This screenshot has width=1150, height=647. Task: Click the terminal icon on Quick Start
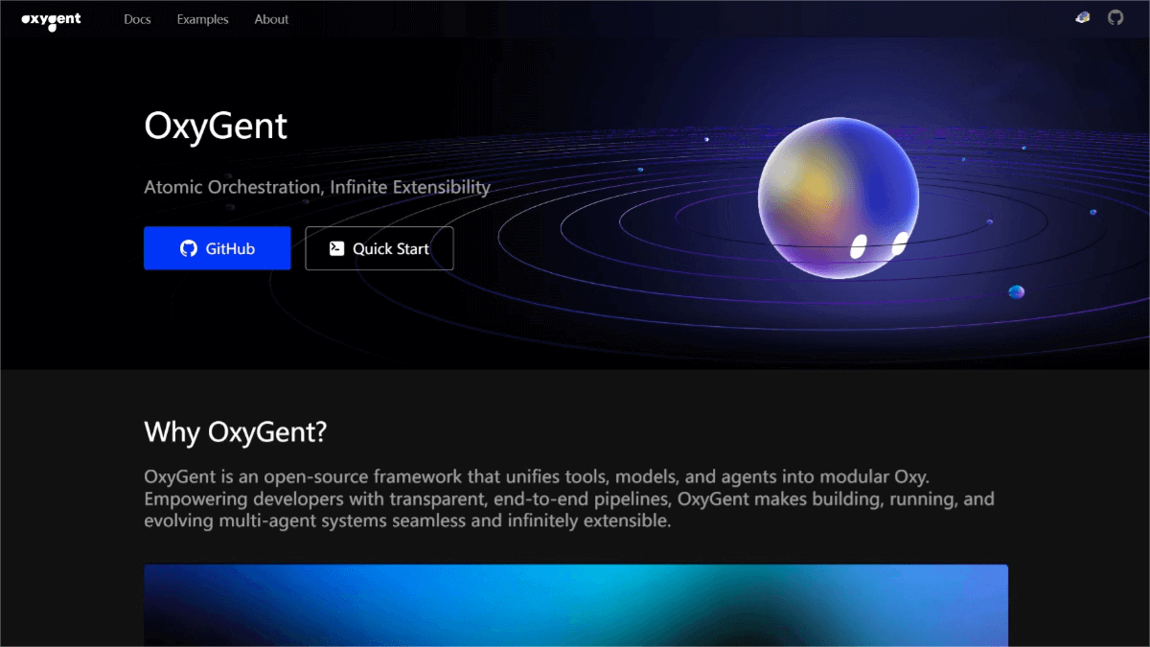336,248
